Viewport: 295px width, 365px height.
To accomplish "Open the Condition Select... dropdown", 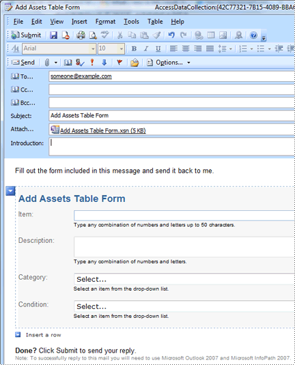I will 184,306.
